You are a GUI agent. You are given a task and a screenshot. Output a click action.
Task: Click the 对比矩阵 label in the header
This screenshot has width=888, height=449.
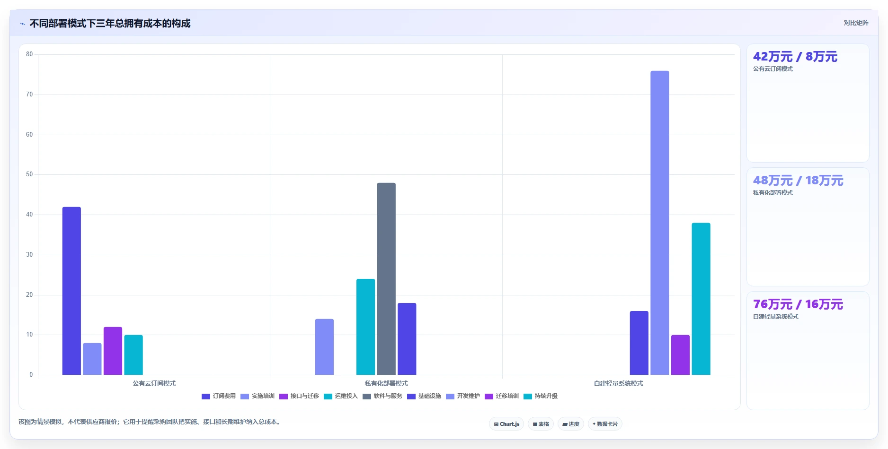coord(856,23)
